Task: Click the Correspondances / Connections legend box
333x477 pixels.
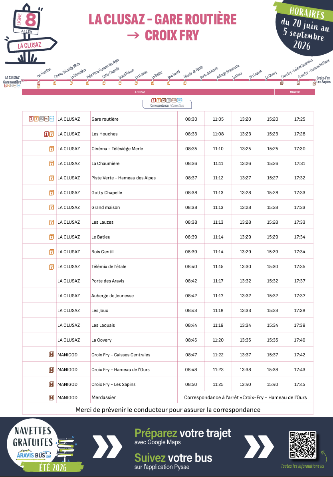Action: [x=167, y=103]
